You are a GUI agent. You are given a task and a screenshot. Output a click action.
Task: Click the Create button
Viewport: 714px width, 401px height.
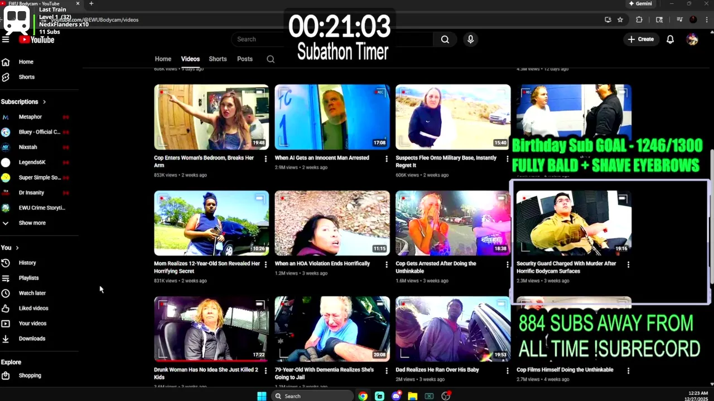click(x=640, y=40)
